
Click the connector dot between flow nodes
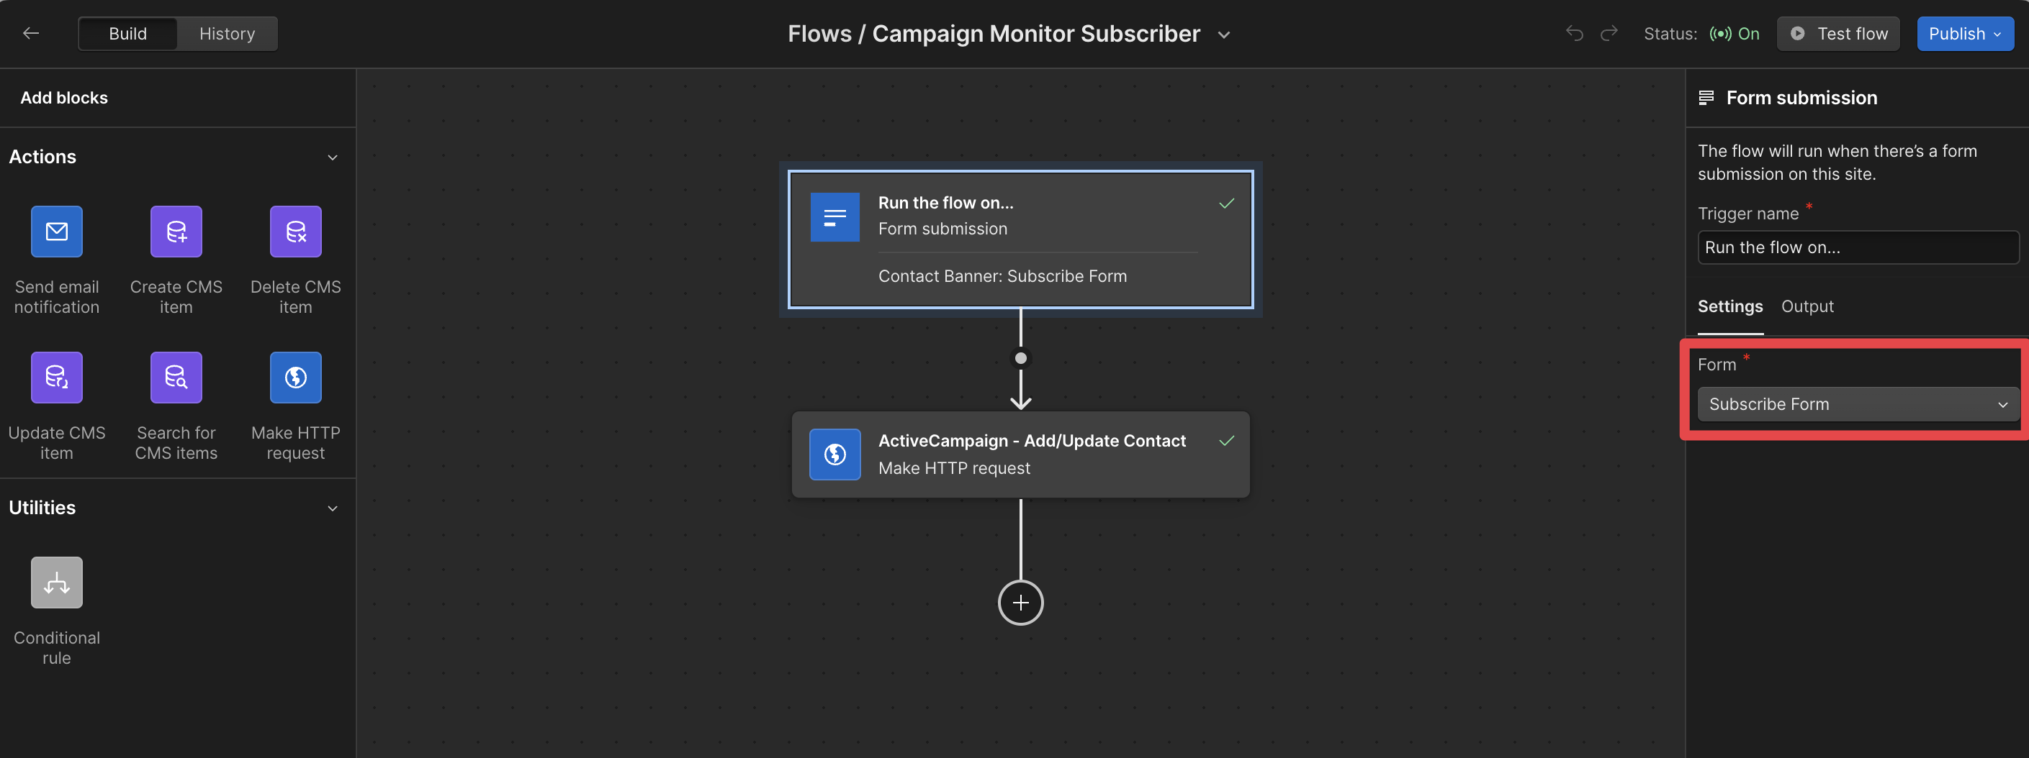pyautogui.click(x=1021, y=358)
